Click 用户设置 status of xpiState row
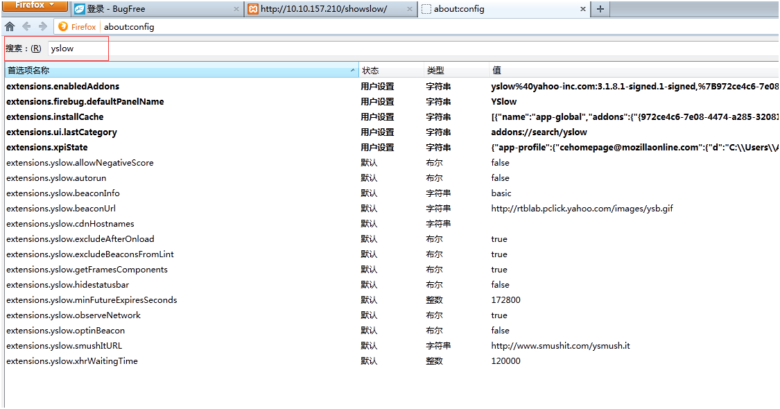 [x=378, y=147]
